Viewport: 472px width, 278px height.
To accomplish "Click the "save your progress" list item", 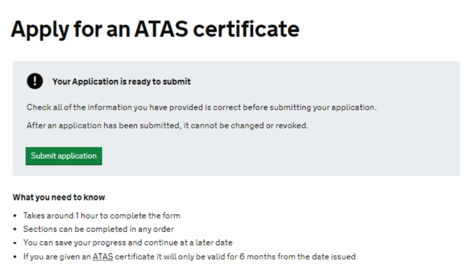I will coord(127,243).
